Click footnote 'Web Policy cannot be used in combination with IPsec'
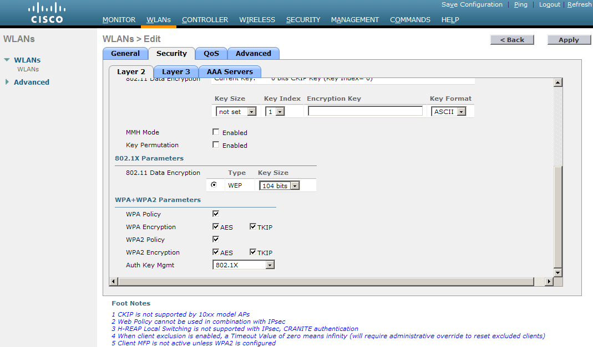 199,322
